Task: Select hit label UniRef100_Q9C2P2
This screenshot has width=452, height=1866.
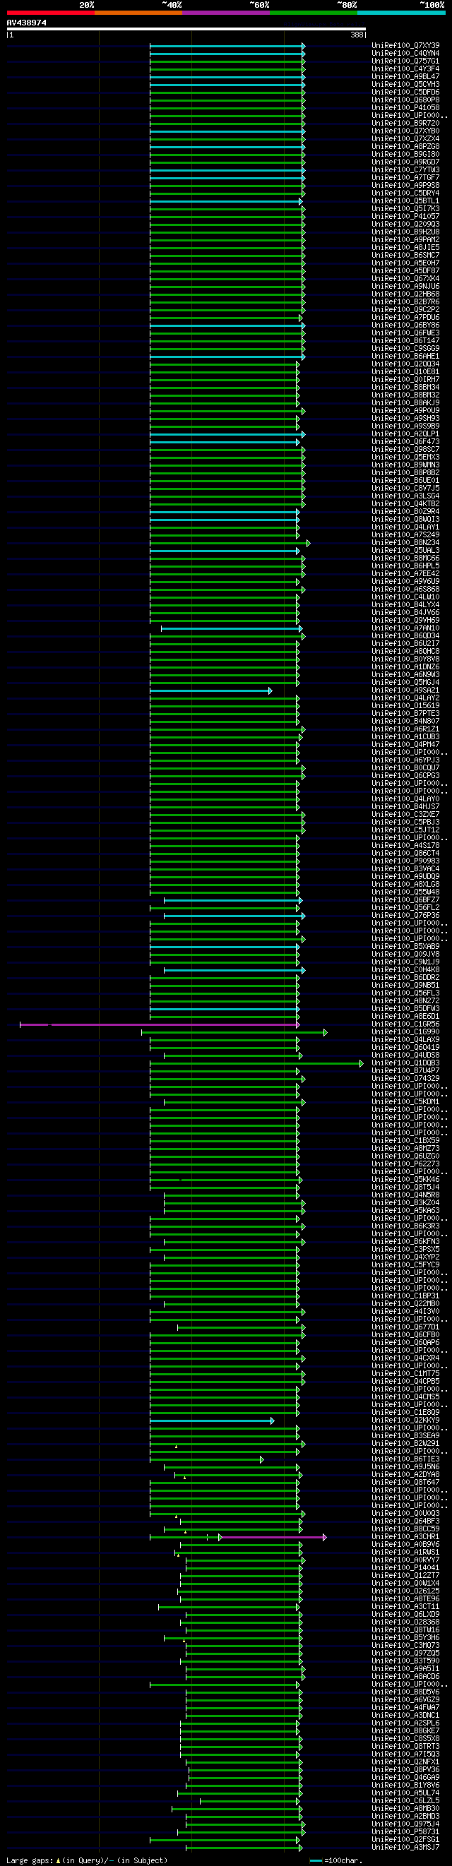Action: [x=405, y=310]
